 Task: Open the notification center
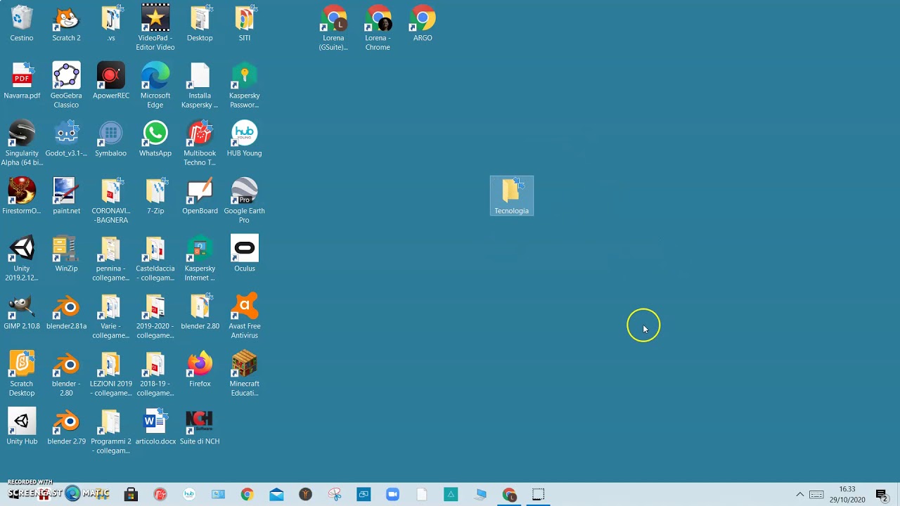click(881, 495)
